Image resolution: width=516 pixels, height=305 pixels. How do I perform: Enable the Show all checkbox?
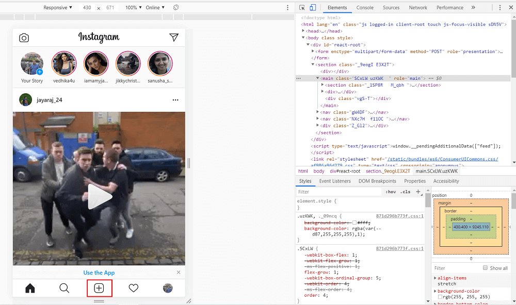(485, 268)
